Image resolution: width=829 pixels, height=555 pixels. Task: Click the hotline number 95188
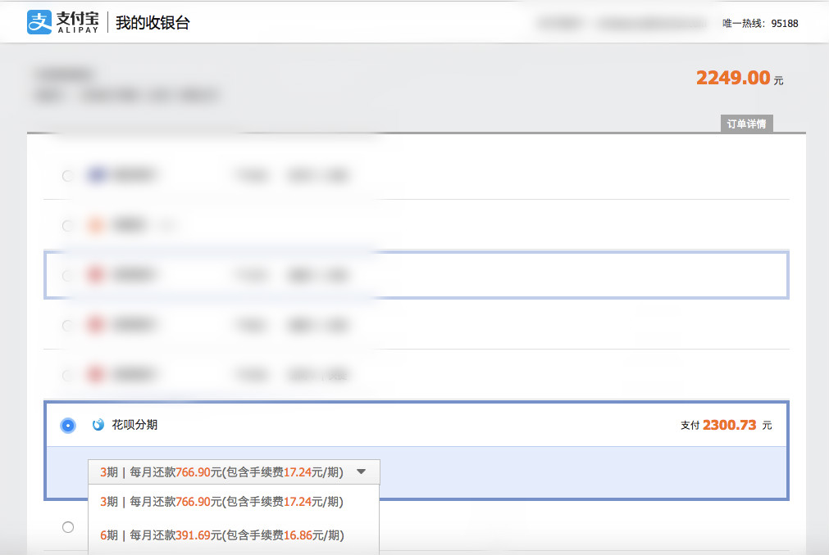[x=785, y=23]
